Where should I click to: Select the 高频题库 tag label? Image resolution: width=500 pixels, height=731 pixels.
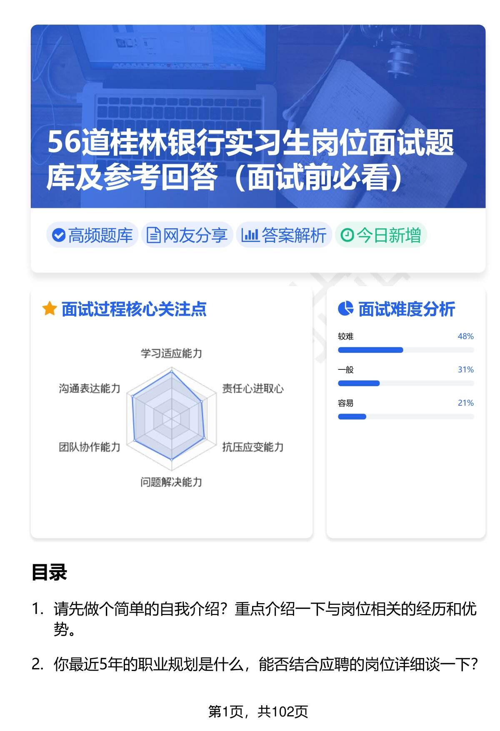pyautogui.click(x=100, y=235)
